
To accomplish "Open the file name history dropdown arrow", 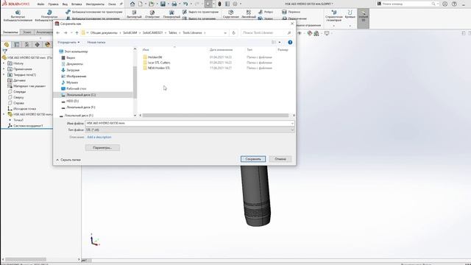I will pos(292,123).
